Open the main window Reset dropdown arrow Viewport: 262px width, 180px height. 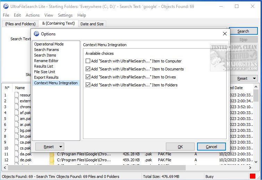[254, 78]
